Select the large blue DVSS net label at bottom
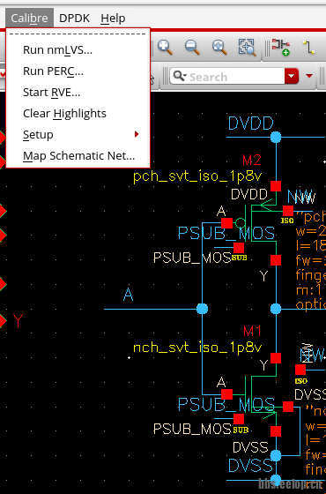This screenshot has height=494, width=326. pyautogui.click(x=250, y=466)
